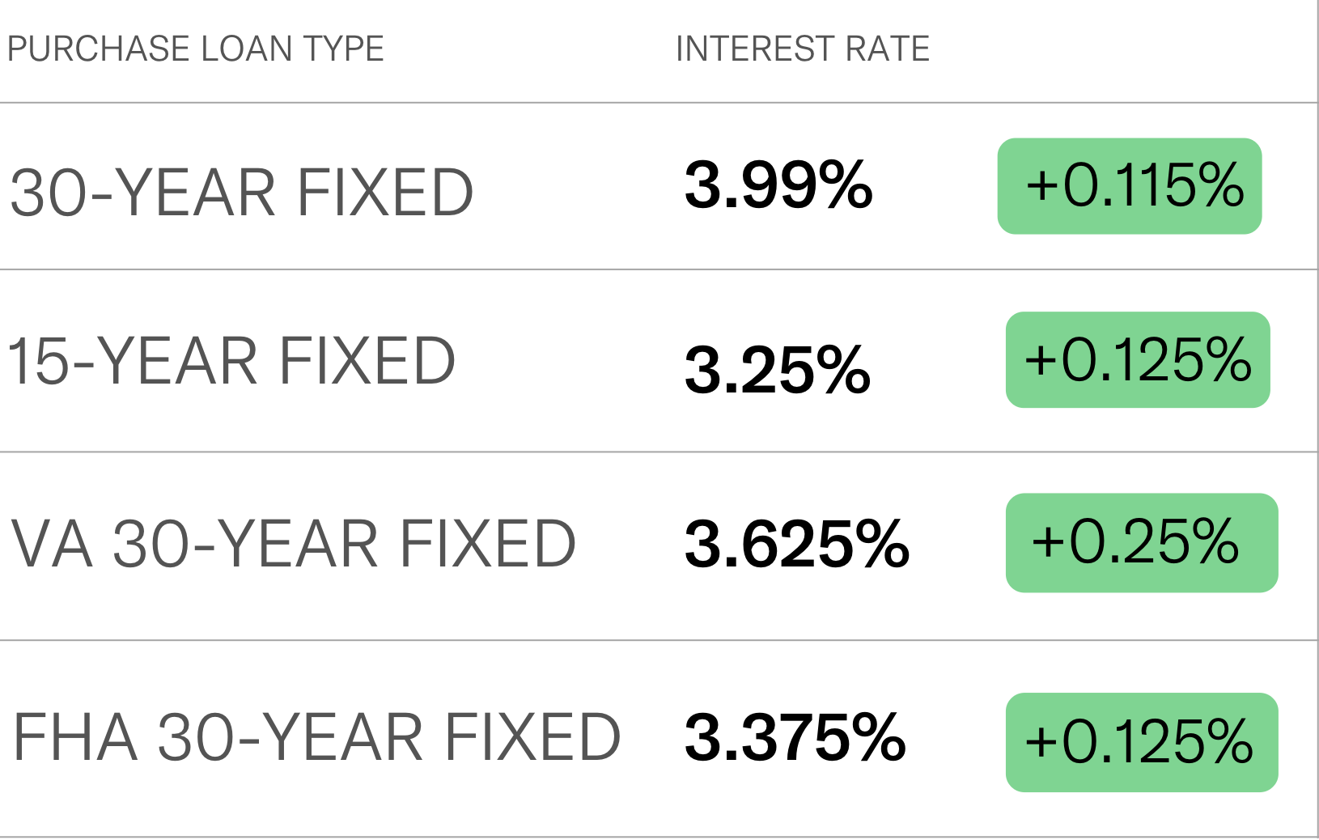
Task: Click the green +0.25% change badge
Action: point(1142,542)
